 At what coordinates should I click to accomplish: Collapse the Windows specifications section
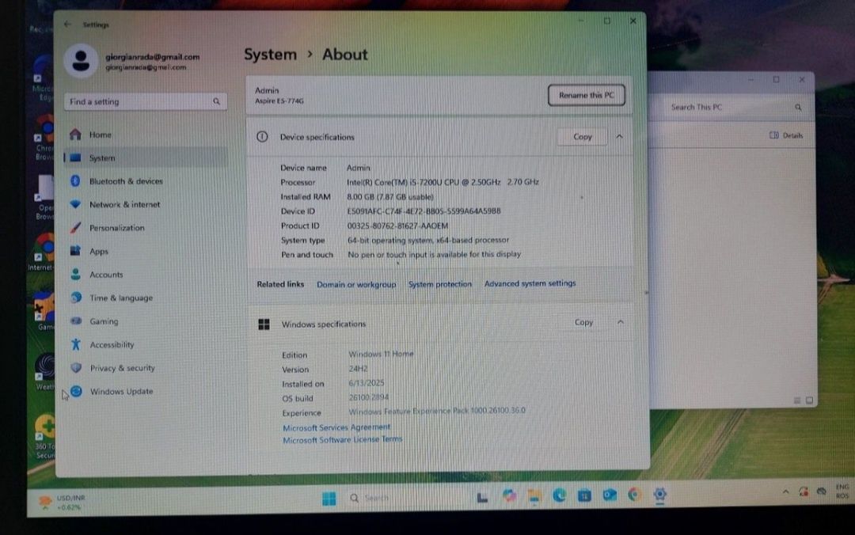point(621,322)
